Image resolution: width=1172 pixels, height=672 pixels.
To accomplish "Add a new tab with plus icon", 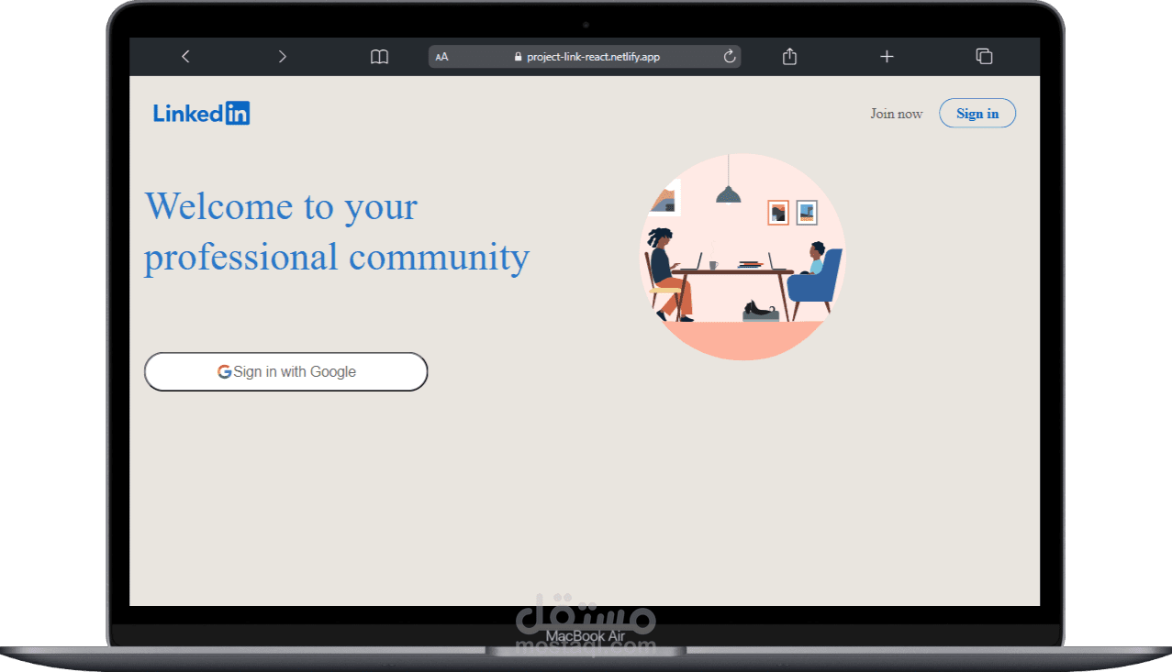I will pyautogui.click(x=887, y=57).
